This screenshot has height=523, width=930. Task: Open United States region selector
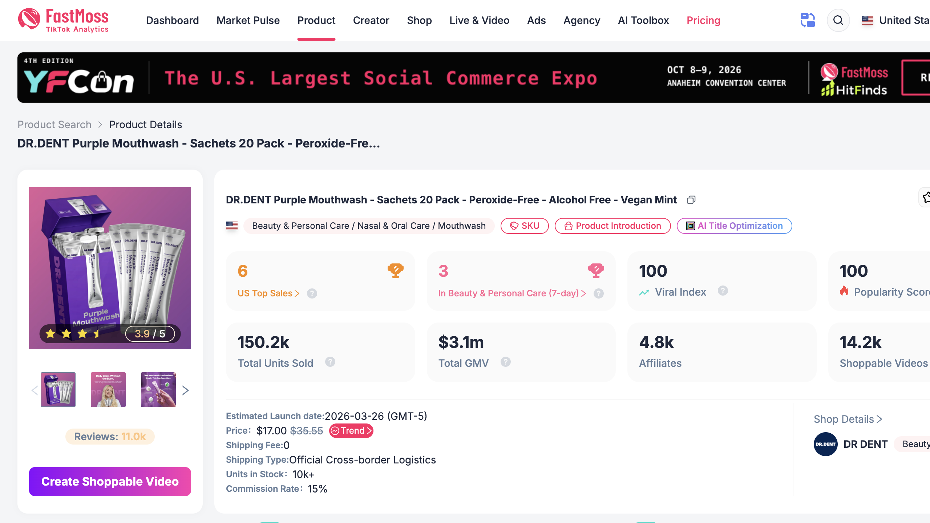click(x=895, y=20)
